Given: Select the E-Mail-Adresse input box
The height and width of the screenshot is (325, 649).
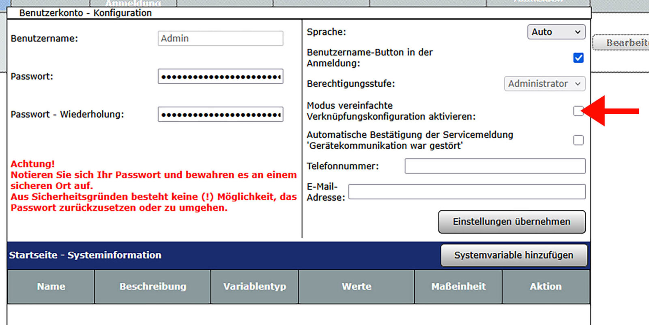Looking at the screenshot, I should pyautogui.click(x=466, y=192).
